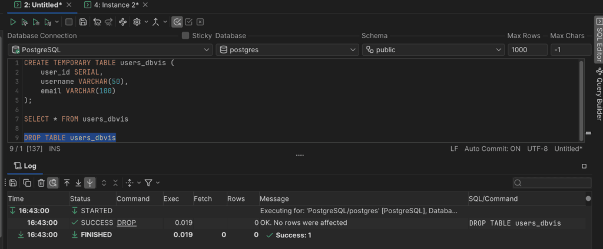Click the UTF-8 encoding status entry
Screen dimensions: 603x249
[x=537, y=149]
